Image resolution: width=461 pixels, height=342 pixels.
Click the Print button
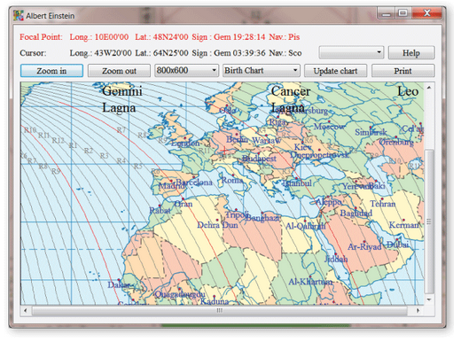(x=402, y=71)
